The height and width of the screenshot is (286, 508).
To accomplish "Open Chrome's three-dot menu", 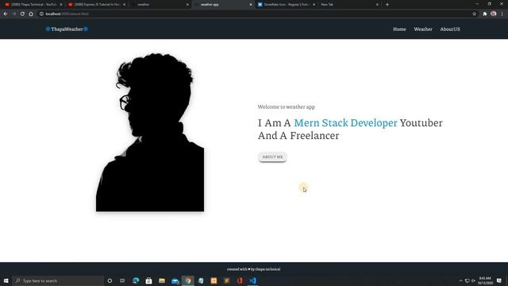I will tap(502, 14).
